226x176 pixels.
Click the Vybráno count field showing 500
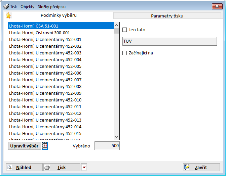[107, 146]
